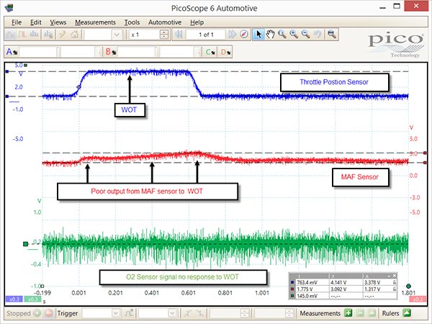This screenshot has height=324, width=432.
Task: Toggle Channel B options button
Action: coord(110,52)
